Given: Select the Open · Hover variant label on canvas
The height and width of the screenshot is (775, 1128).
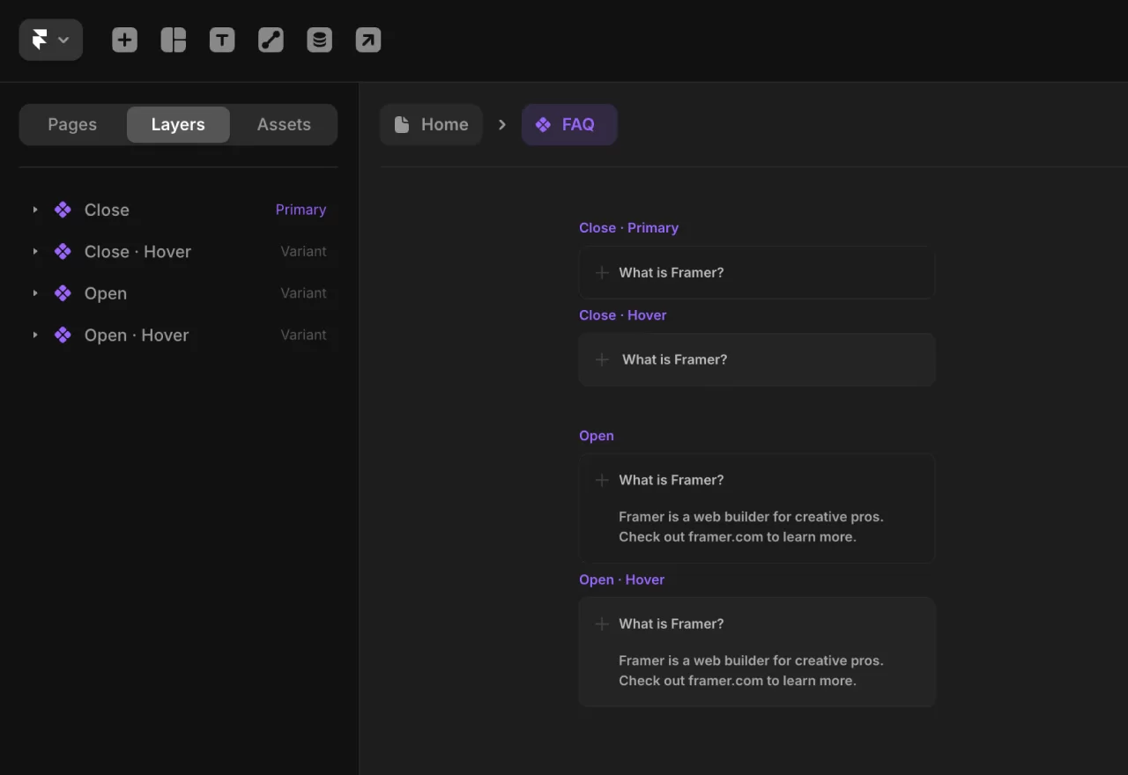Looking at the screenshot, I should tap(621, 579).
